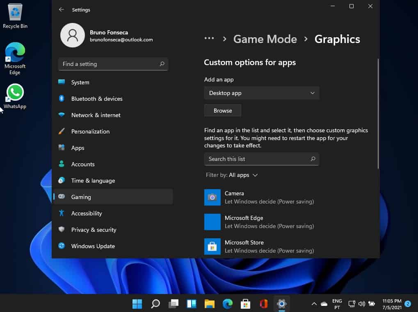
Task: Launch Microsoft Edge from the taskbar
Action: [227, 303]
